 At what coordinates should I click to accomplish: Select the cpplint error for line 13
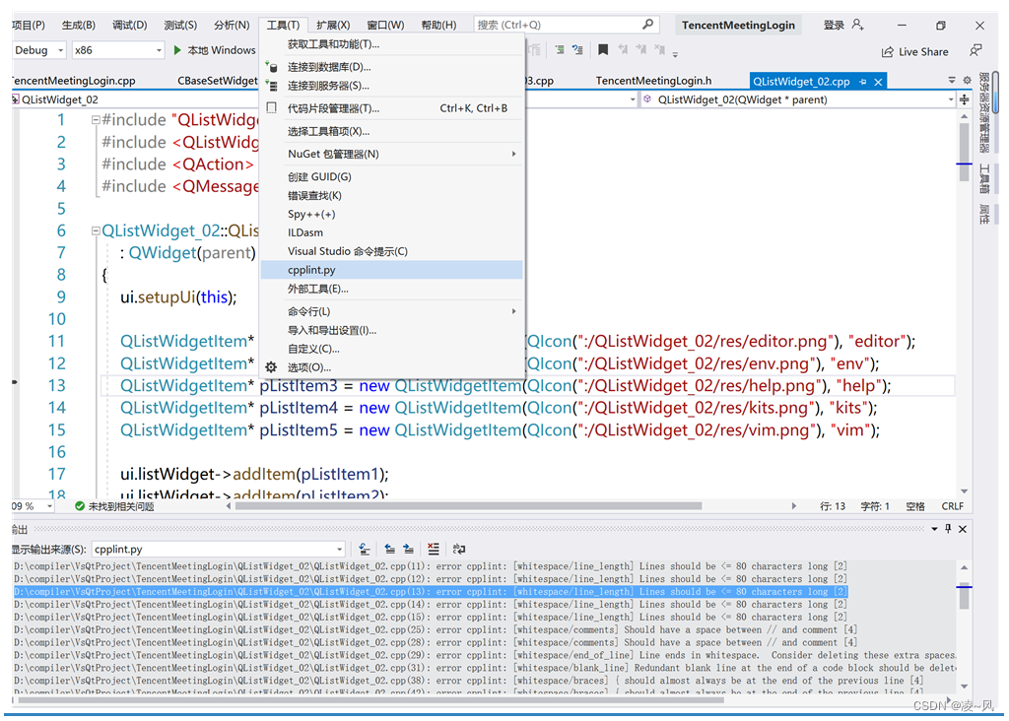click(x=431, y=592)
